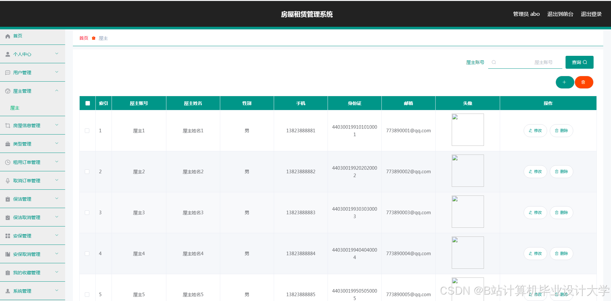Viewport: 611px width, 301px height.
Task: Click the avatar thumbnail in row 屋主2
Action: coord(468,171)
